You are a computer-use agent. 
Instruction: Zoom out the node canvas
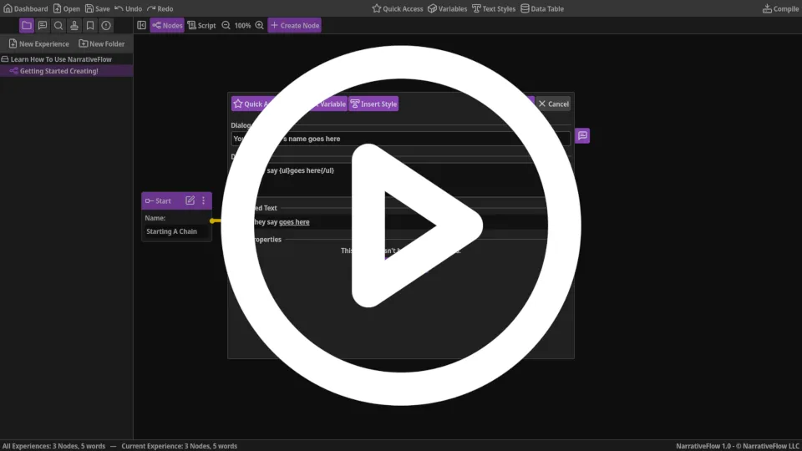(226, 25)
